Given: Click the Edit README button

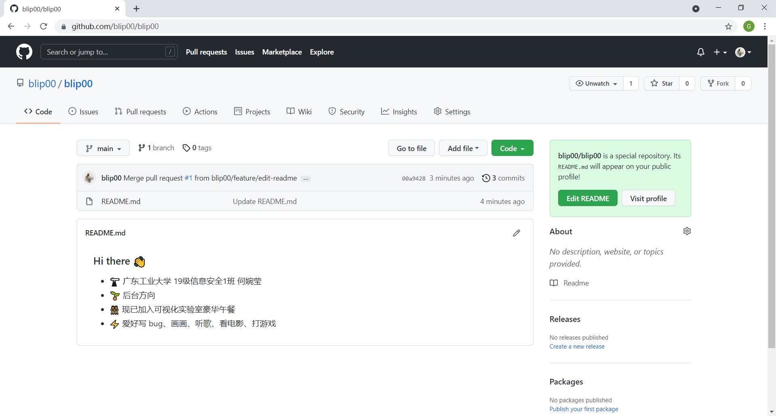Looking at the screenshot, I should [588, 198].
